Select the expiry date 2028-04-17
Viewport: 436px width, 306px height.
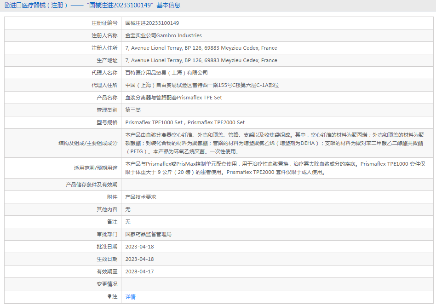click(x=140, y=271)
